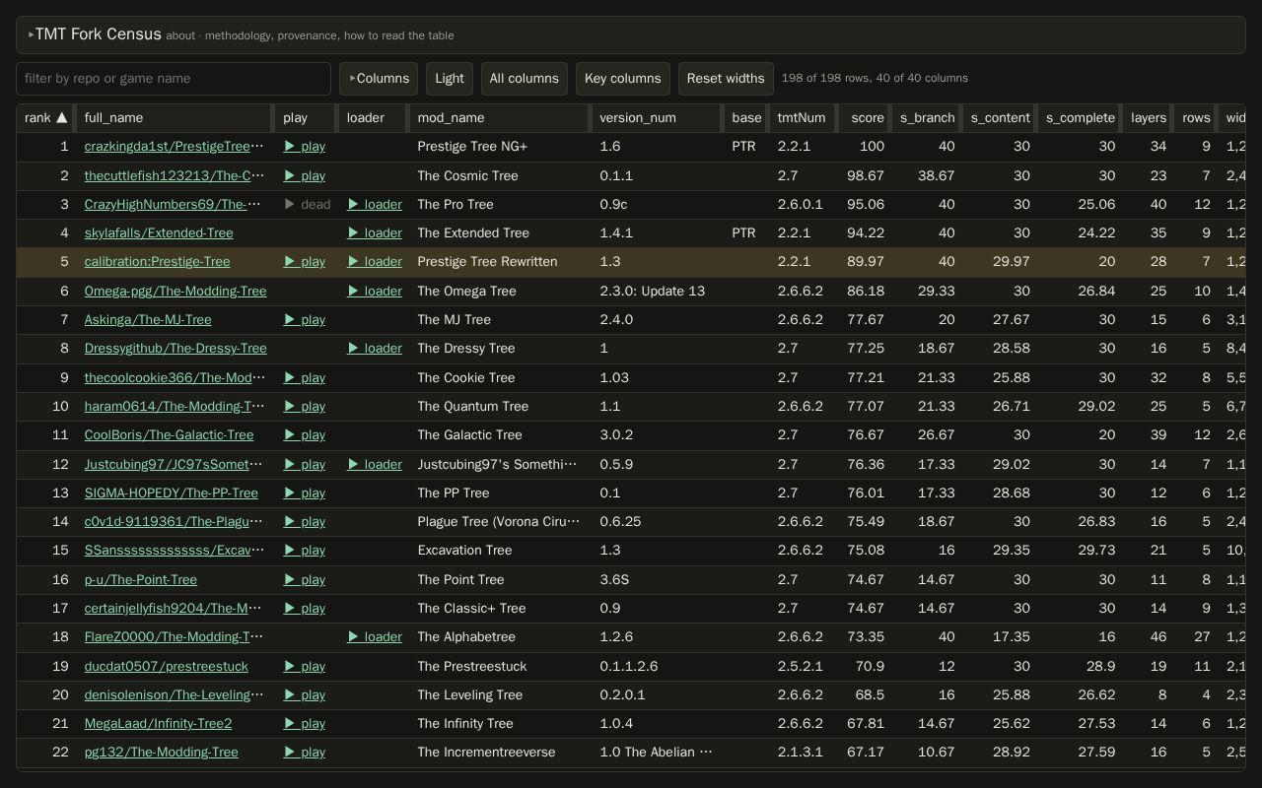Play The Incrementreeverse

point(305,752)
